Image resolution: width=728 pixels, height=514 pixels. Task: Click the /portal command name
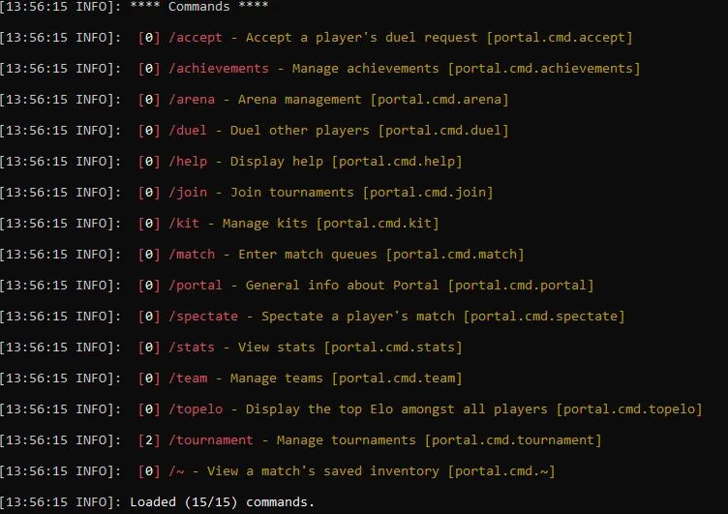(196, 286)
